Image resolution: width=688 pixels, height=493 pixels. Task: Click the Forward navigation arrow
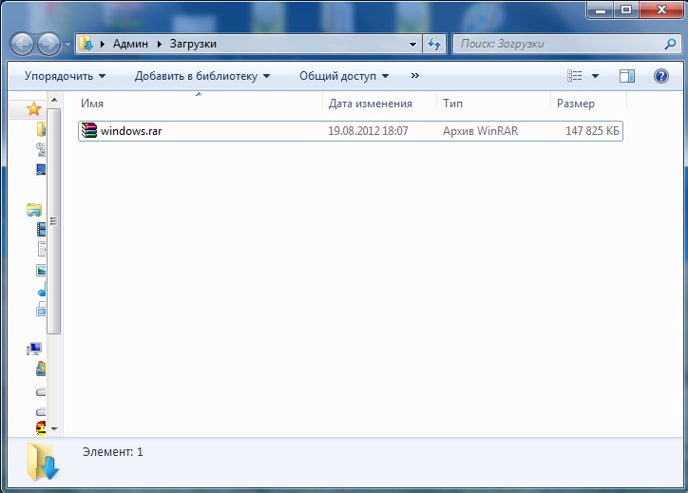coord(48,44)
